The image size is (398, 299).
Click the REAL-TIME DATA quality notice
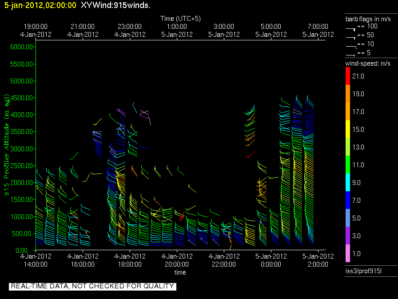coord(92,286)
